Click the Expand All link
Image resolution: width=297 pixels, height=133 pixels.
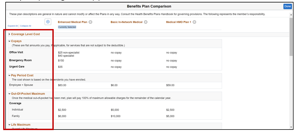[13, 26]
